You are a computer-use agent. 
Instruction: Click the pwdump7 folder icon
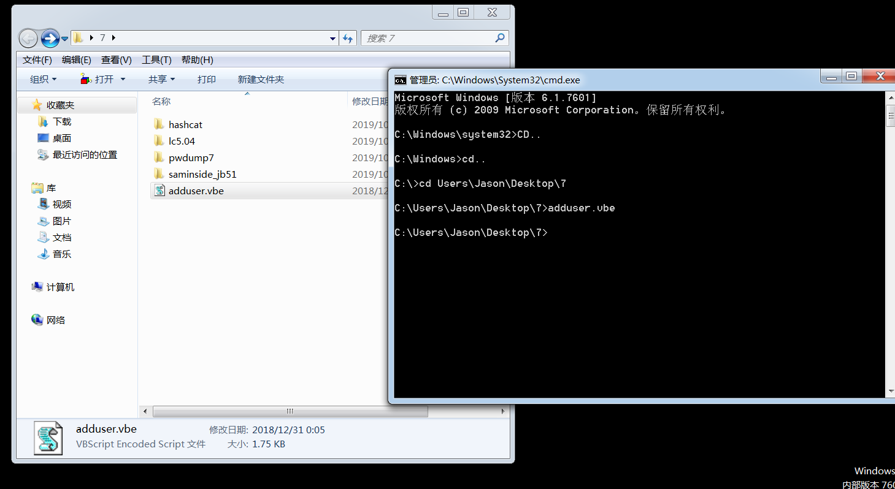(x=159, y=157)
